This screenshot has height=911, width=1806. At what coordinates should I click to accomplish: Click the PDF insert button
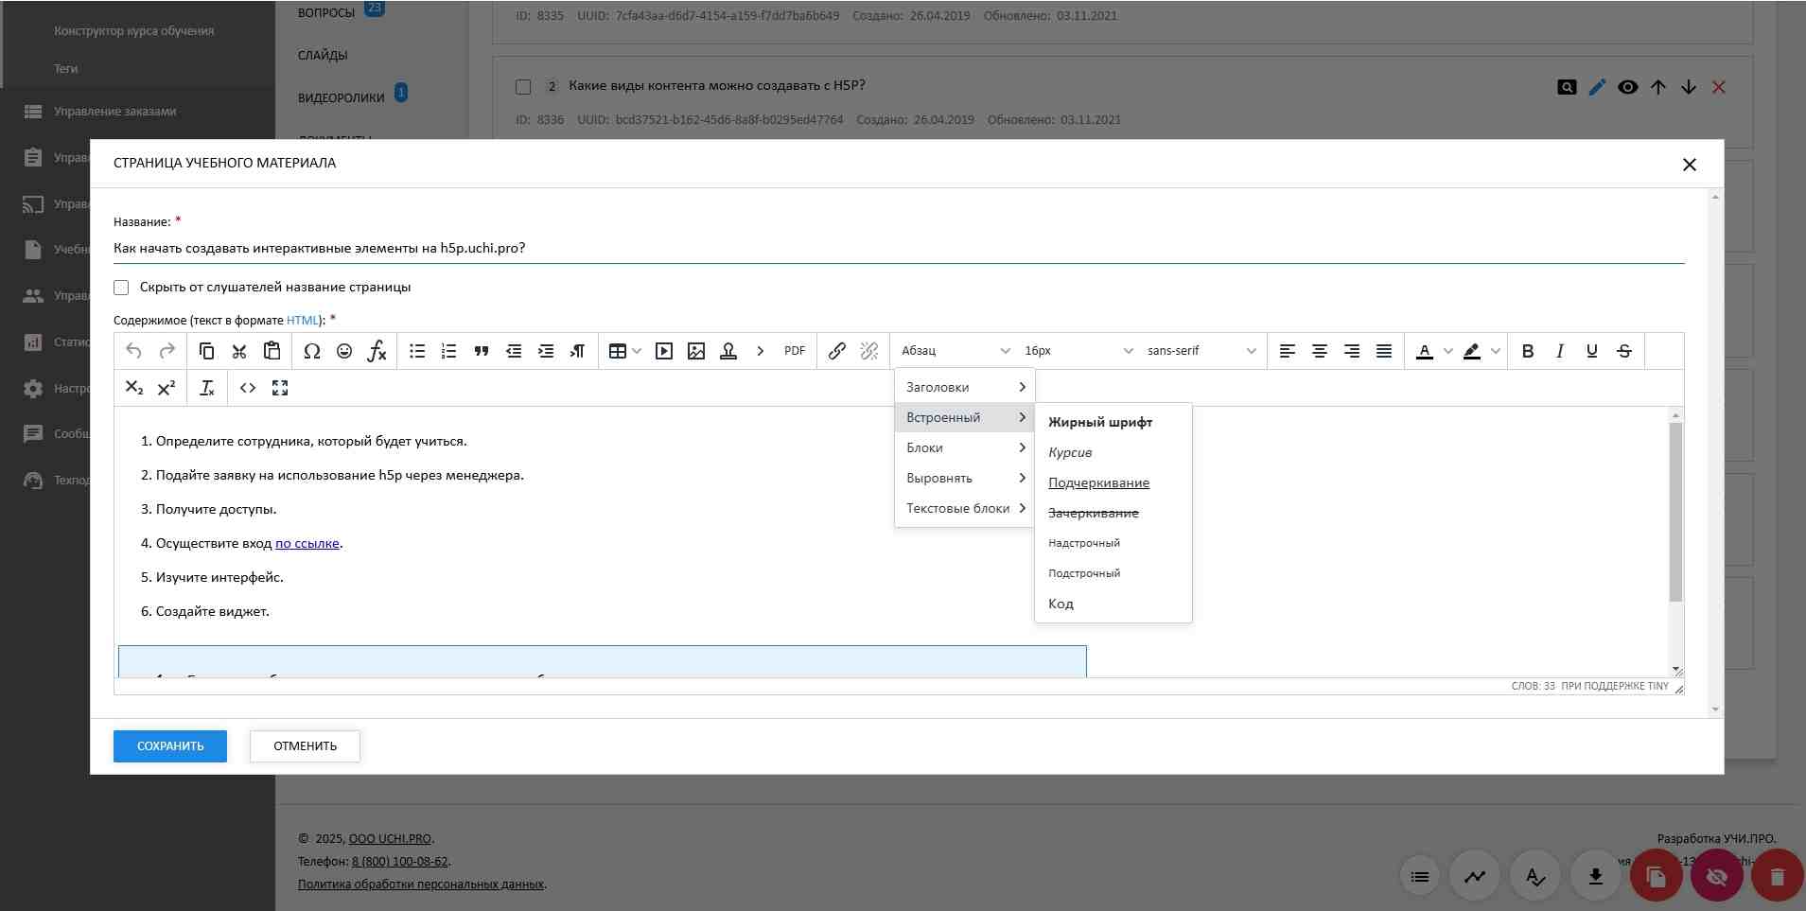(795, 351)
